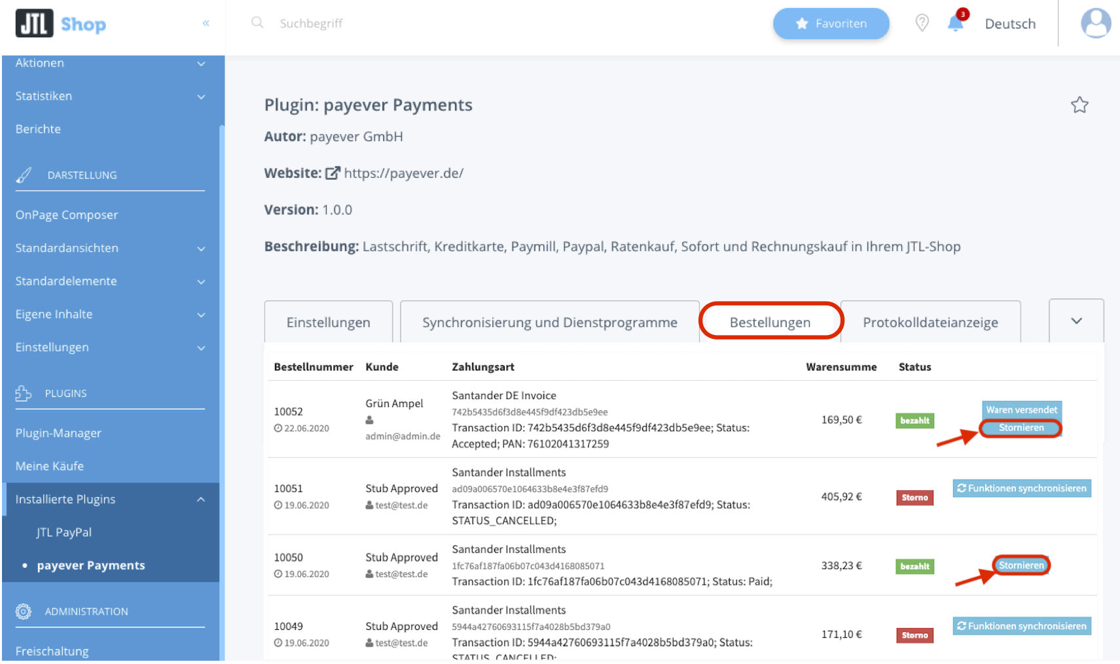Click Santander DE Invoice payment text

504,396
